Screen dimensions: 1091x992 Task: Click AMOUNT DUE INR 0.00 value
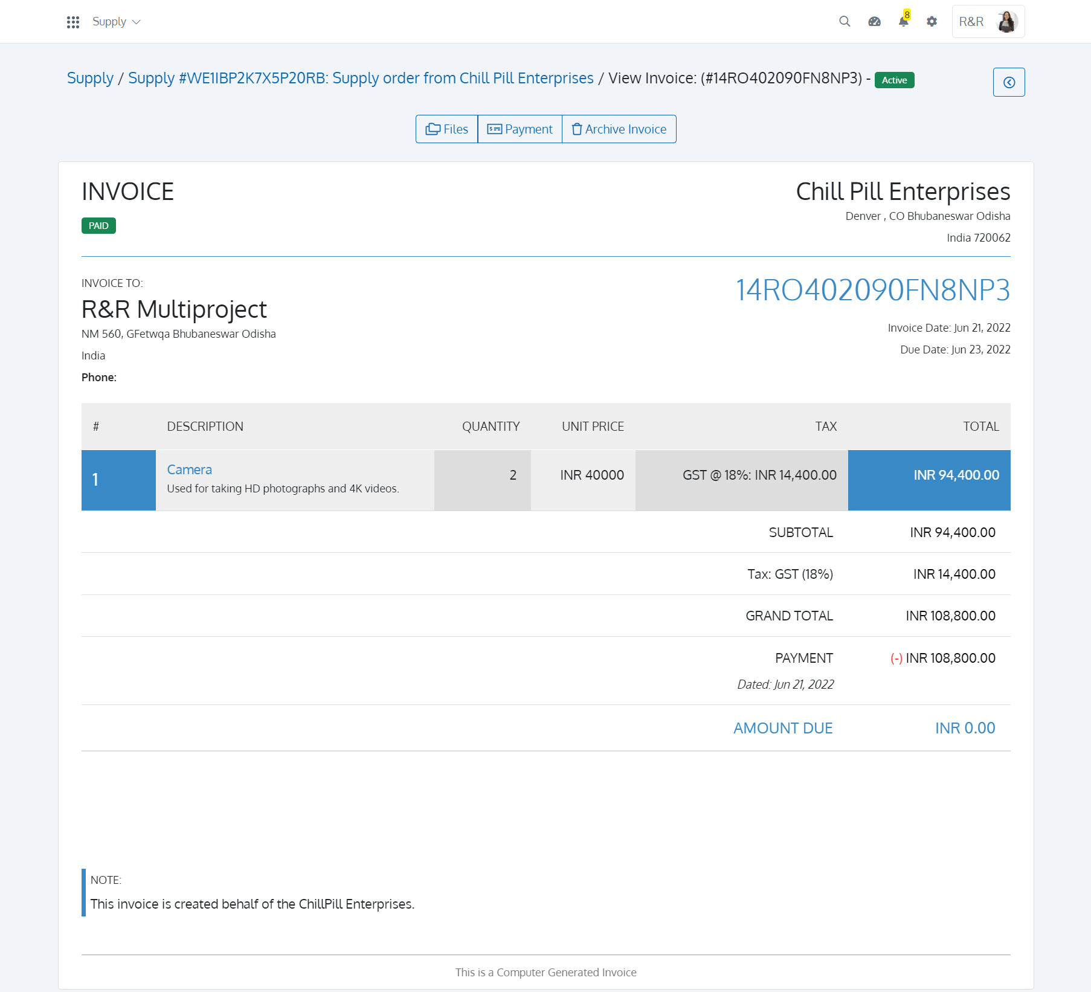point(965,728)
